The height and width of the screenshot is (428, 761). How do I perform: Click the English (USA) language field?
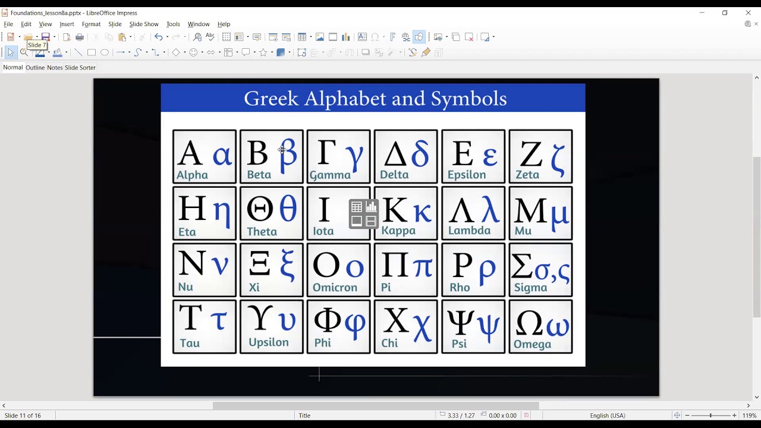(608, 416)
